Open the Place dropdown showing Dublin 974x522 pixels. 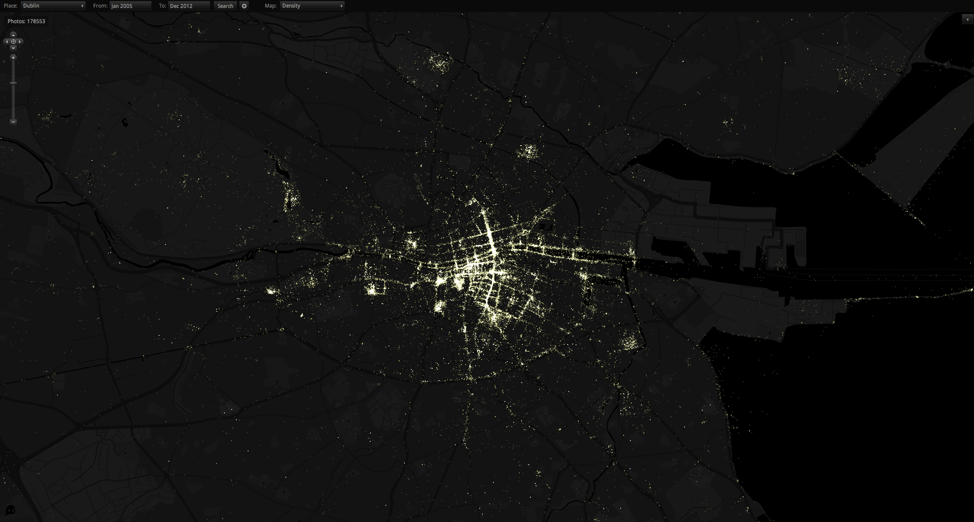click(x=53, y=6)
